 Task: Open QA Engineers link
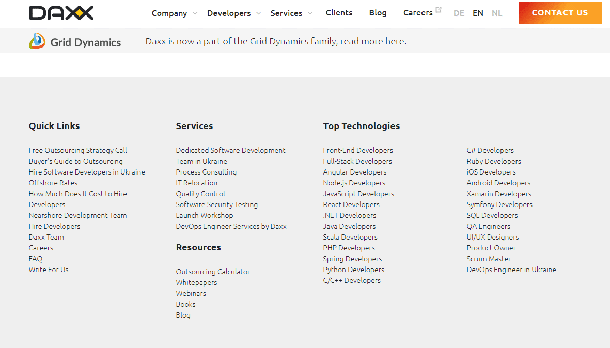click(x=488, y=226)
